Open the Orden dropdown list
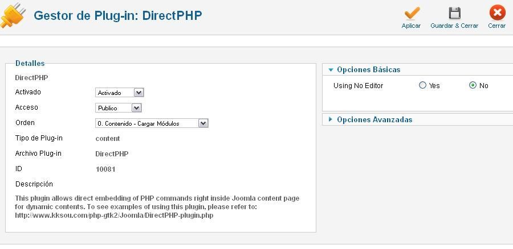The image size is (513, 249). coord(152,123)
